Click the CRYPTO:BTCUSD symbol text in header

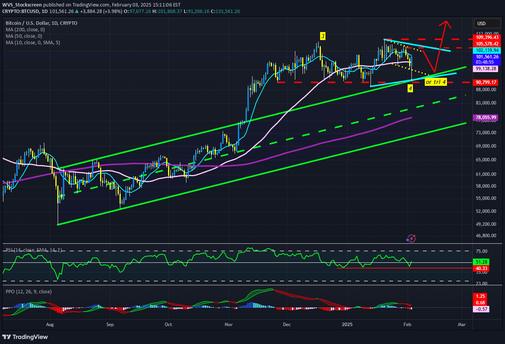coord(21,11)
